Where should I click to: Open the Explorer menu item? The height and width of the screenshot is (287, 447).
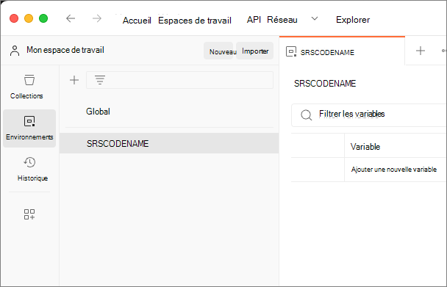353,20
